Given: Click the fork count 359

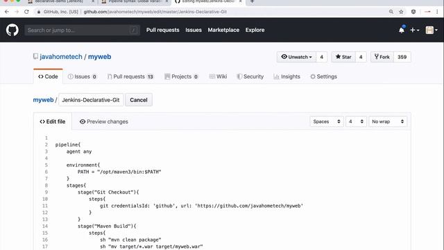Looking at the screenshot, I should coord(402,57).
